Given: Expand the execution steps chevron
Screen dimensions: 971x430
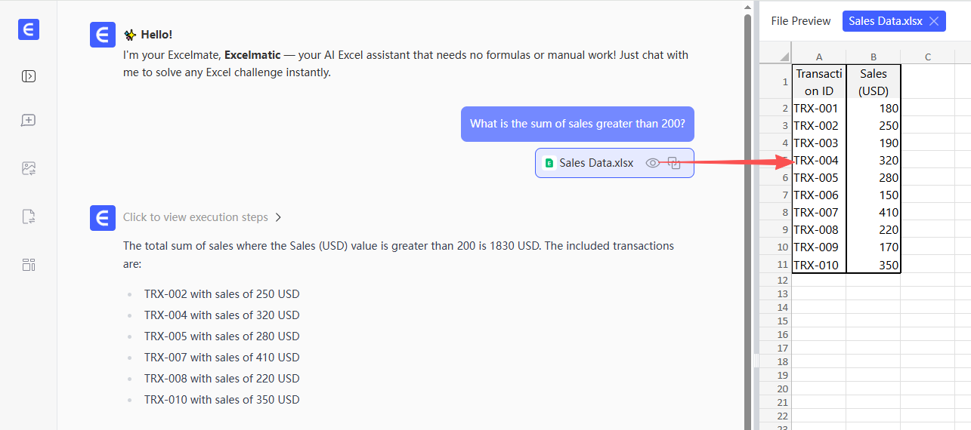Looking at the screenshot, I should [x=279, y=217].
